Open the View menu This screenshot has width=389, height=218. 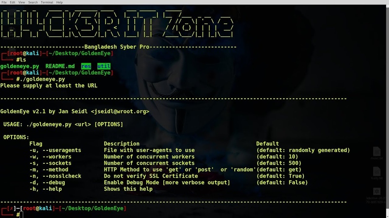coord(22,2)
